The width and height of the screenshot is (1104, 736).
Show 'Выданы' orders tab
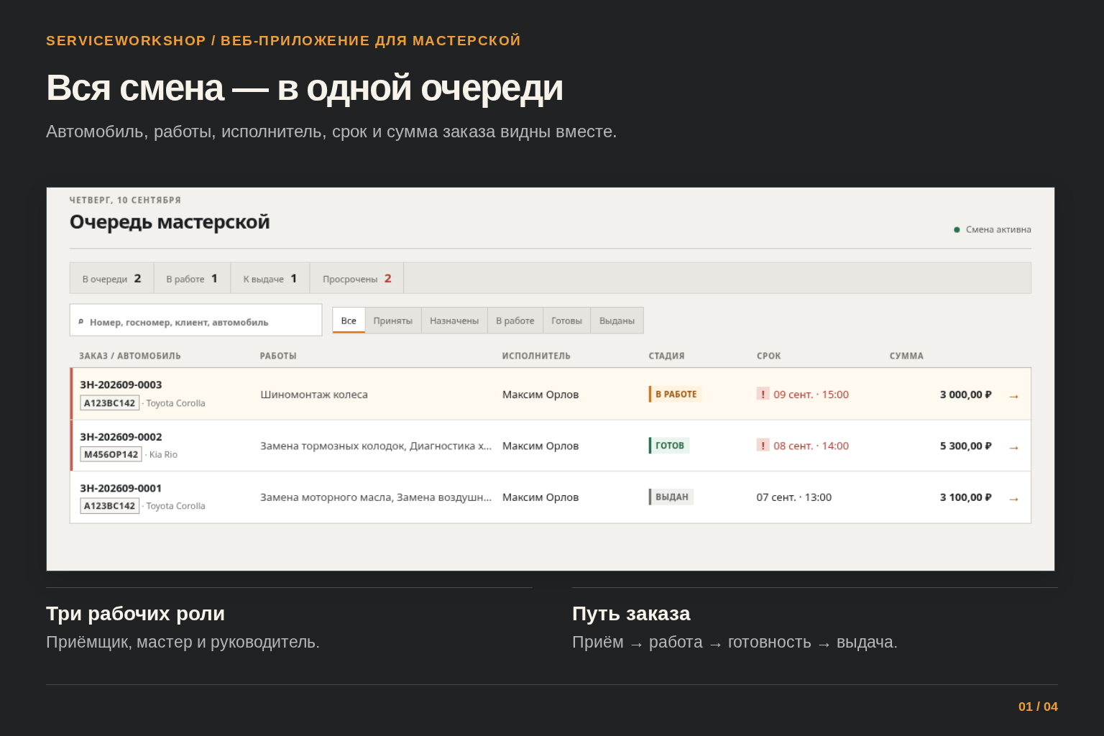tap(617, 321)
